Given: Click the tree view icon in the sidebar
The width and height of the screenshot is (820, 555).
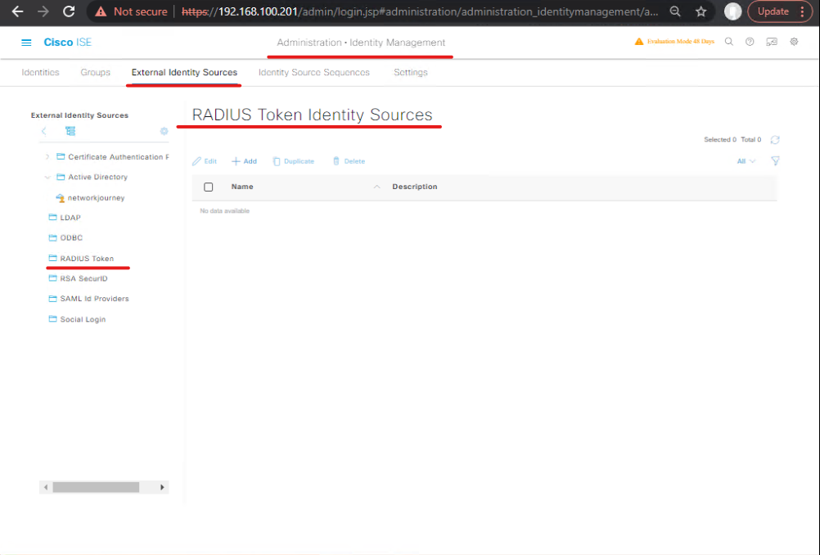Looking at the screenshot, I should click(70, 131).
